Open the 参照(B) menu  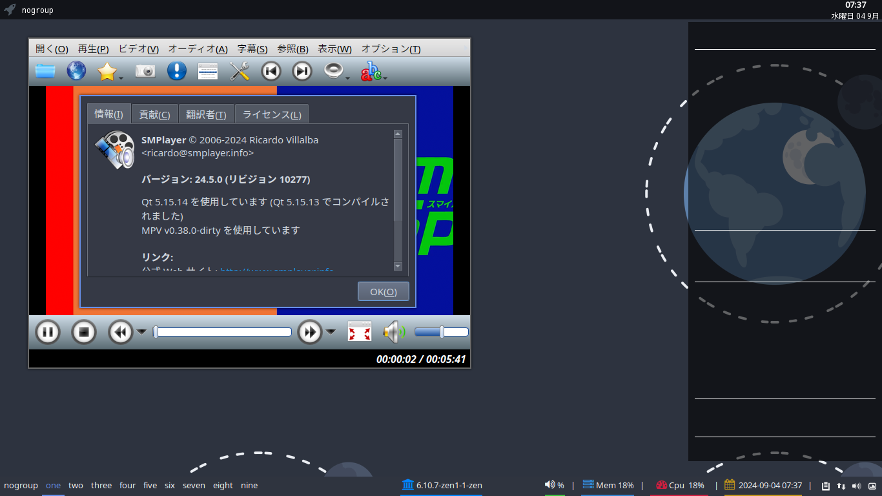tap(292, 48)
